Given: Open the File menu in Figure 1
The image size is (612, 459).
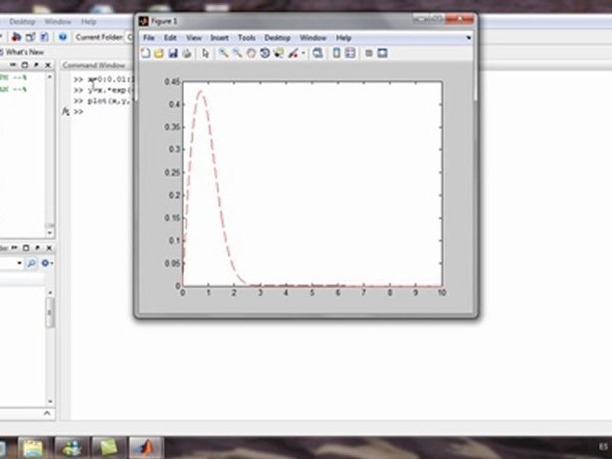Looking at the screenshot, I should (149, 38).
